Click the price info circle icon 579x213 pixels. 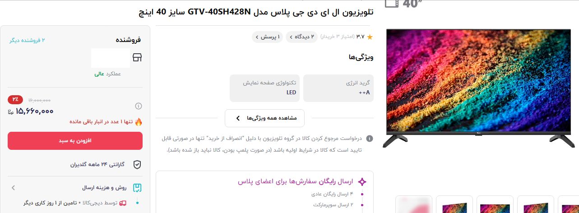139,106
